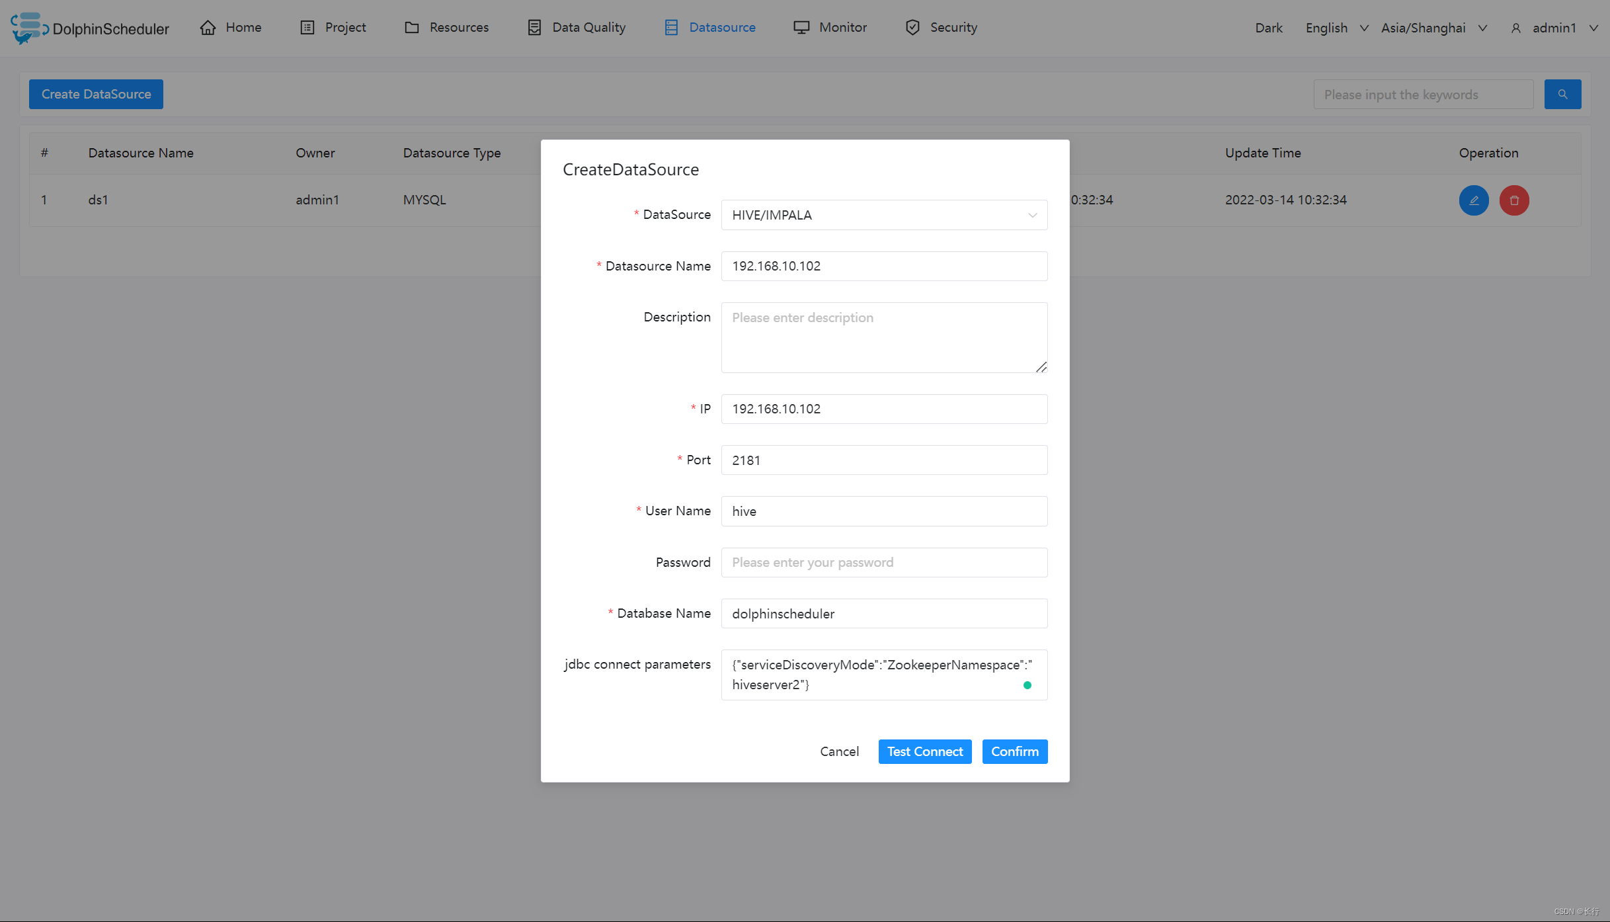Cancel the CreateDataSource dialog
Viewport: 1610px width, 922px height.
pyautogui.click(x=839, y=751)
